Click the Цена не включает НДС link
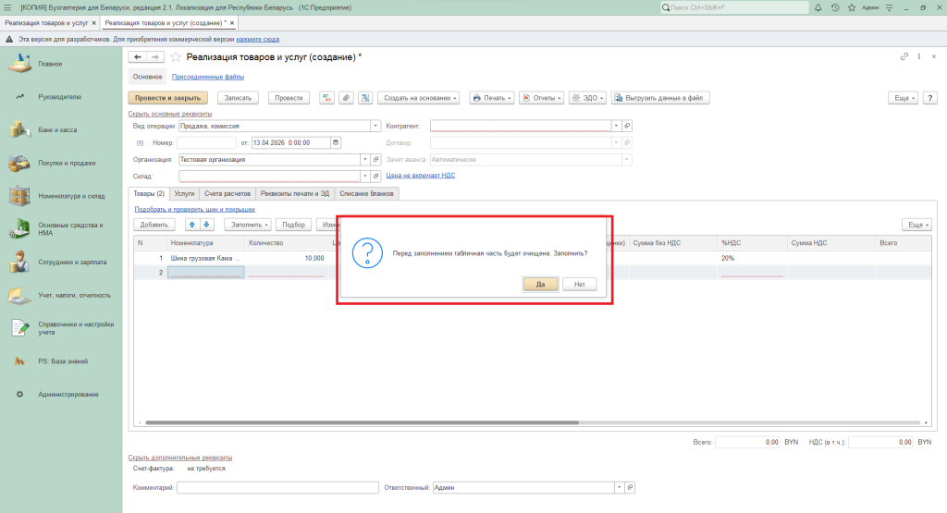 tap(420, 176)
